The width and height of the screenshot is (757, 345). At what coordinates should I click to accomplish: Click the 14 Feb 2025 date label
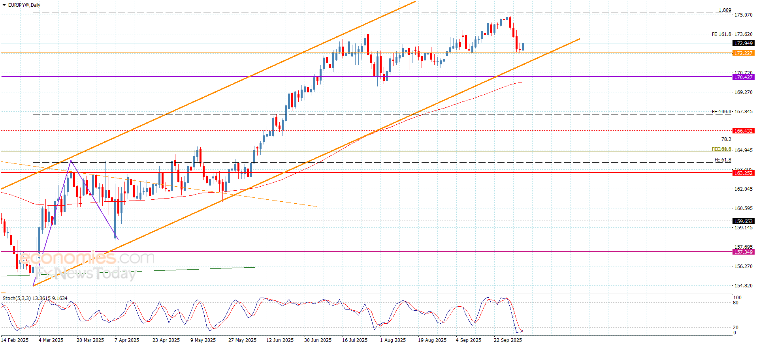[15, 340]
